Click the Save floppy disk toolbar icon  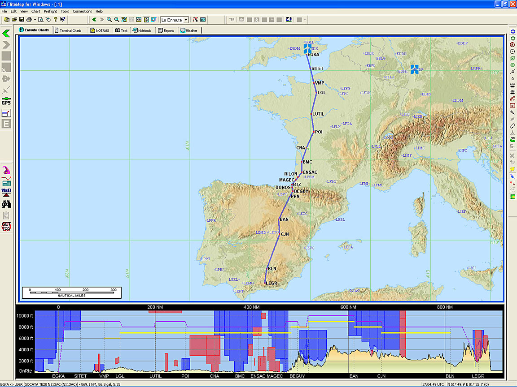coord(22,20)
